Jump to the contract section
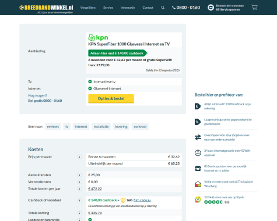The height and width of the screenshot is (221, 277). pos(140,127)
